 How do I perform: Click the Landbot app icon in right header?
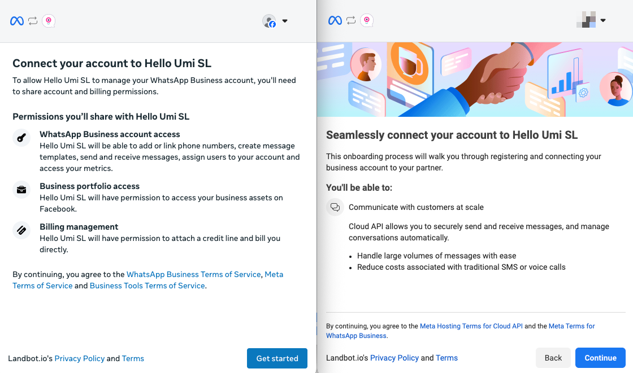click(367, 20)
